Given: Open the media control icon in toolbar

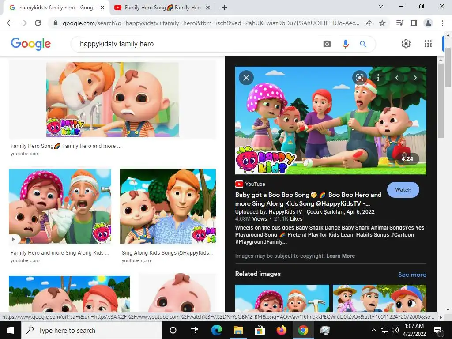Looking at the screenshot, I should click(x=400, y=23).
